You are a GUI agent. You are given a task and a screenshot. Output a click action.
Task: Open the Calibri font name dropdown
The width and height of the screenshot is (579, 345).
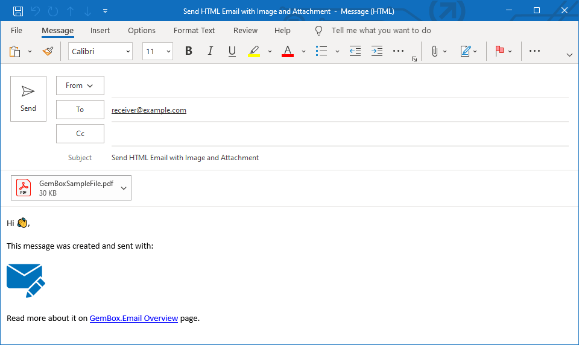coord(100,52)
